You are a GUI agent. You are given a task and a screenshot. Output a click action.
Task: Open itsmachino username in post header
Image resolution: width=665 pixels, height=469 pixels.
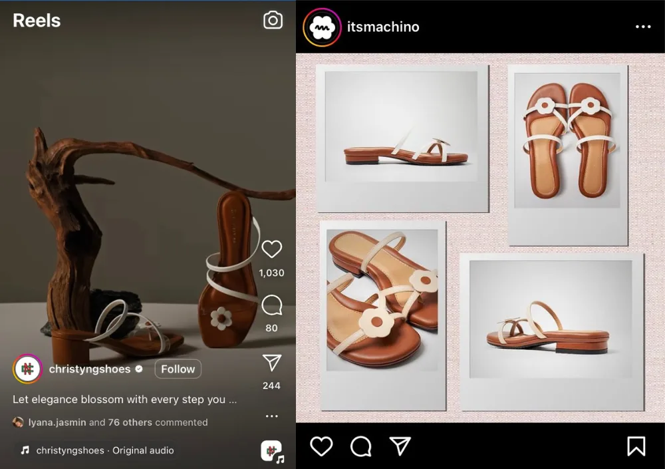click(x=383, y=27)
